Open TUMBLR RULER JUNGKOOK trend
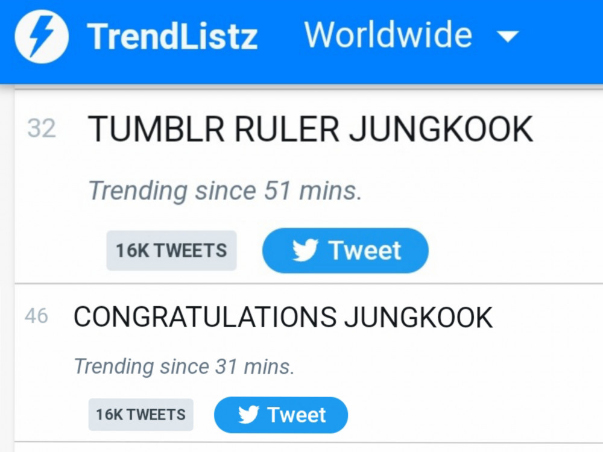This screenshot has height=452, width=603. click(x=311, y=129)
